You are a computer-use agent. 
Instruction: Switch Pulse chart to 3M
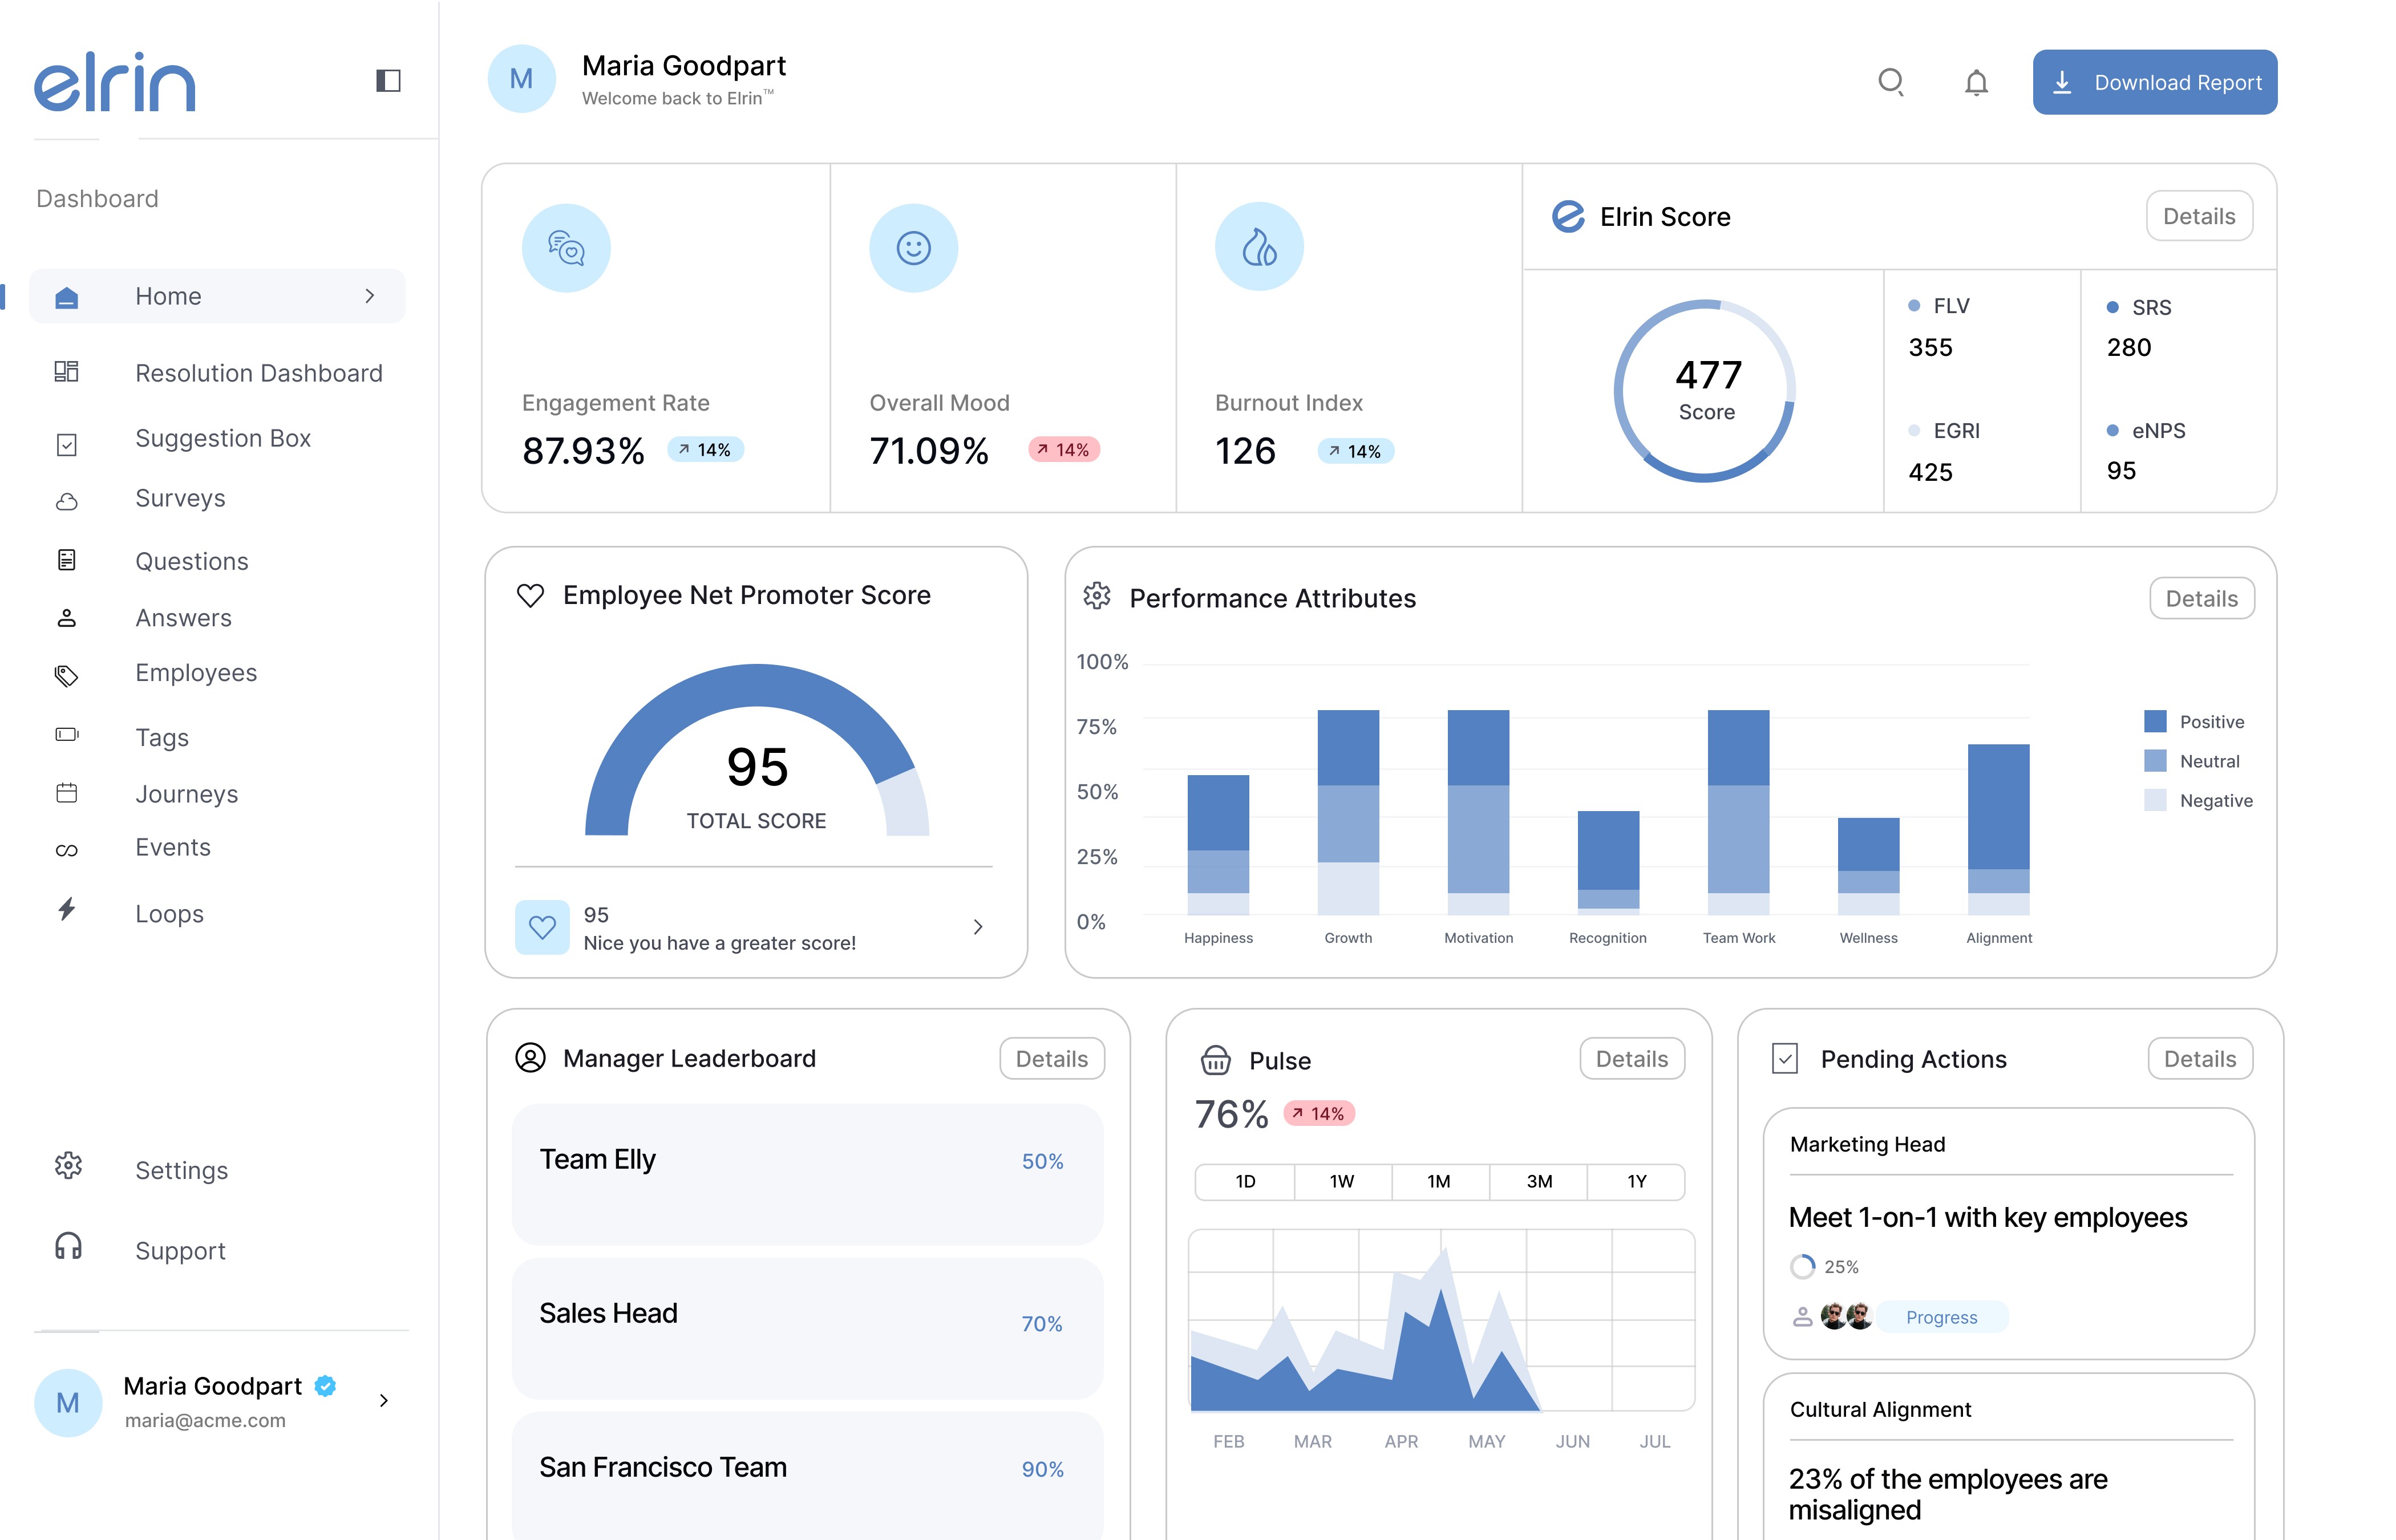[1538, 1181]
